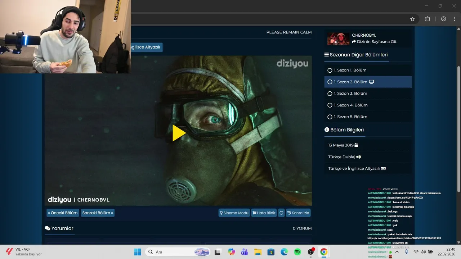Open the prnt.sc link in chat
This screenshot has height=259, width=461.
click(x=405, y=198)
